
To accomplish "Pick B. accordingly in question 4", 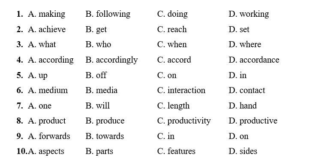I will click(x=111, y=60).
